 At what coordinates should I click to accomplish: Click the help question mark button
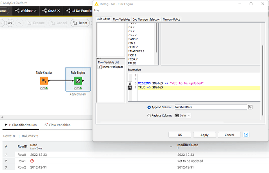(x=246, y=135)
